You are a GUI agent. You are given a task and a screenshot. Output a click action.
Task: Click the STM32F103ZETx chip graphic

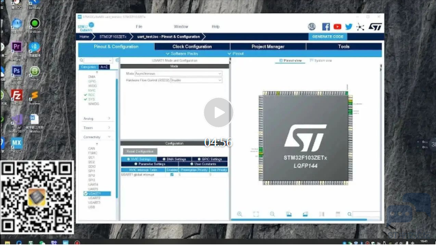pyautogui.click(x=305, y=138)
